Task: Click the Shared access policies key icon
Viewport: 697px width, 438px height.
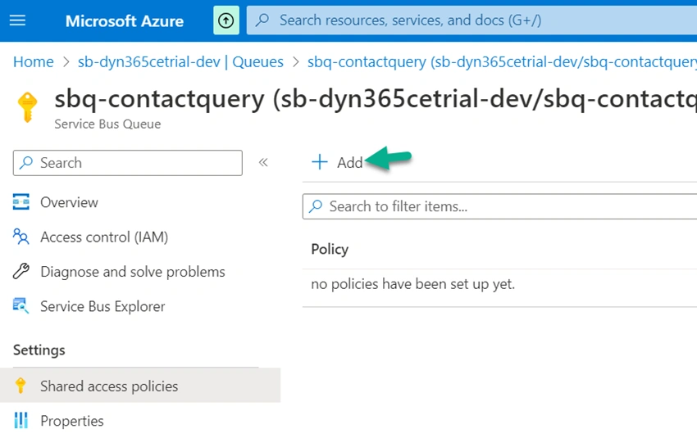Action: click(20, 386)
